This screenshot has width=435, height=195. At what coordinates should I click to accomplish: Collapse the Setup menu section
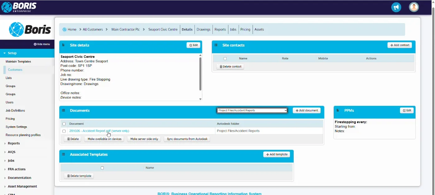pos(27,53)
